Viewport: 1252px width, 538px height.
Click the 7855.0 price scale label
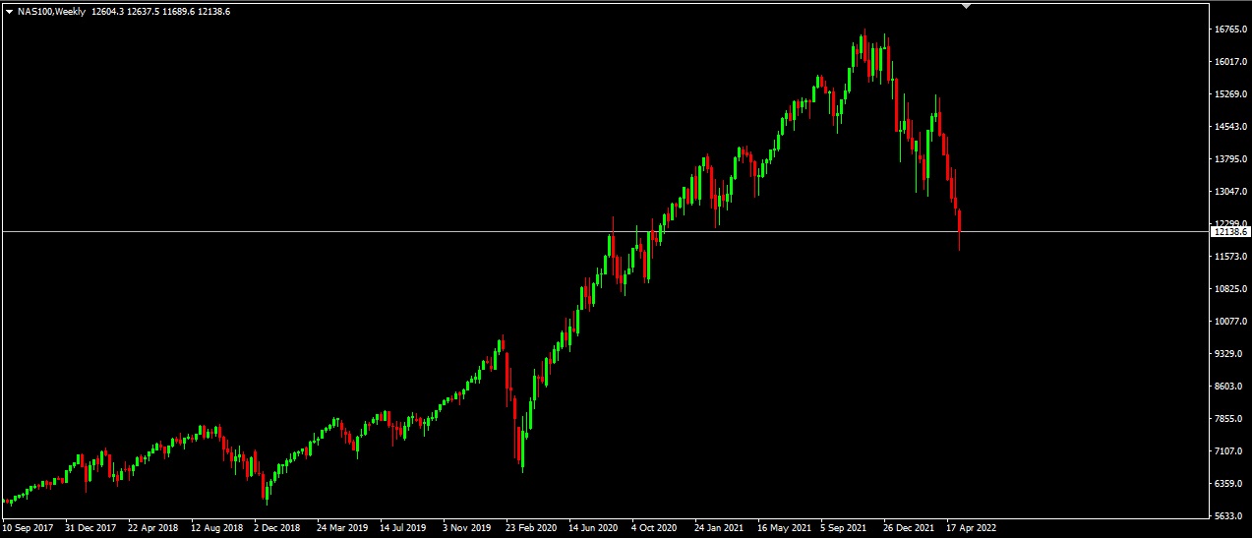click(x=1230, y=419)
